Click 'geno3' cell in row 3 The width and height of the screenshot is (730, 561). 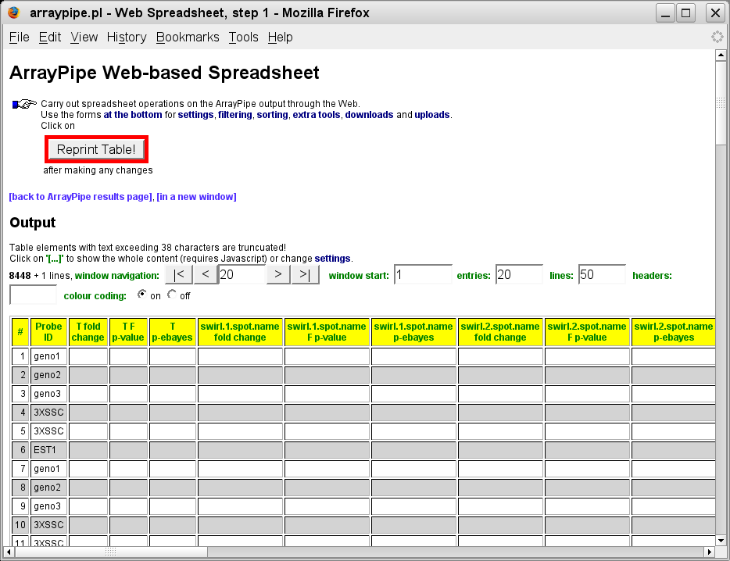coord(48,393)
